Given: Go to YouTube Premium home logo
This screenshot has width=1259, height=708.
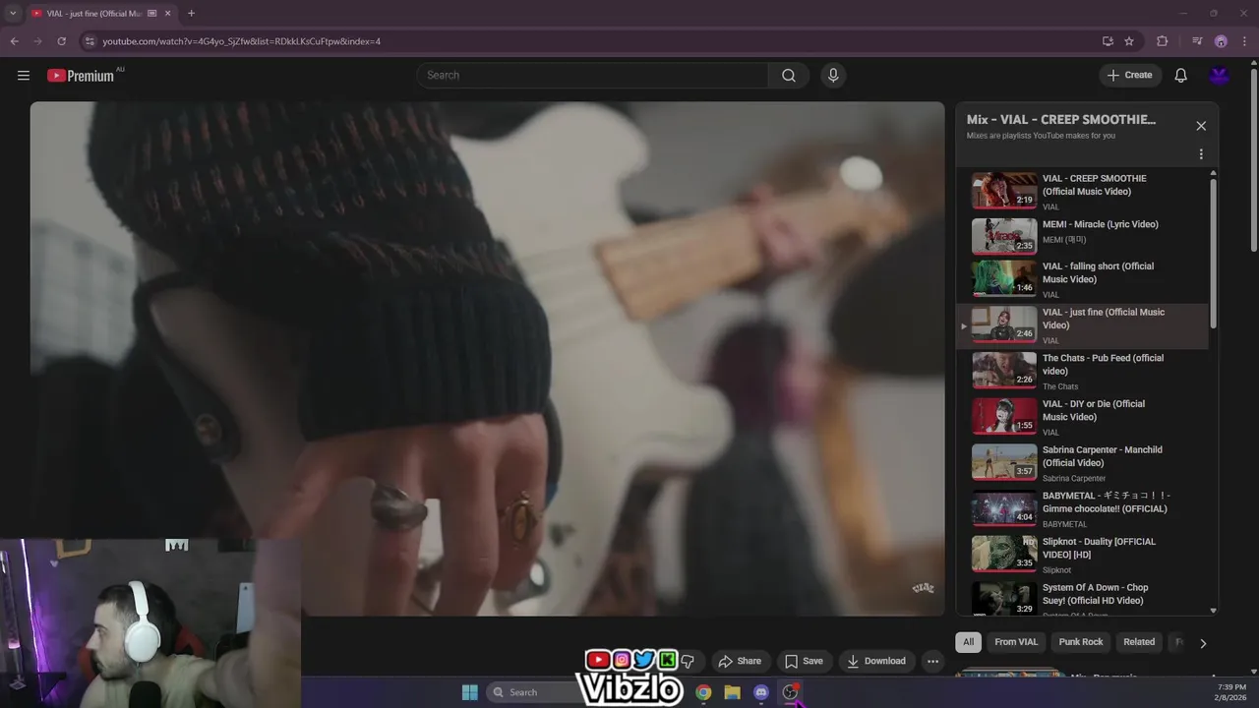Looking at the screenshot, I should tap(82, 75).
